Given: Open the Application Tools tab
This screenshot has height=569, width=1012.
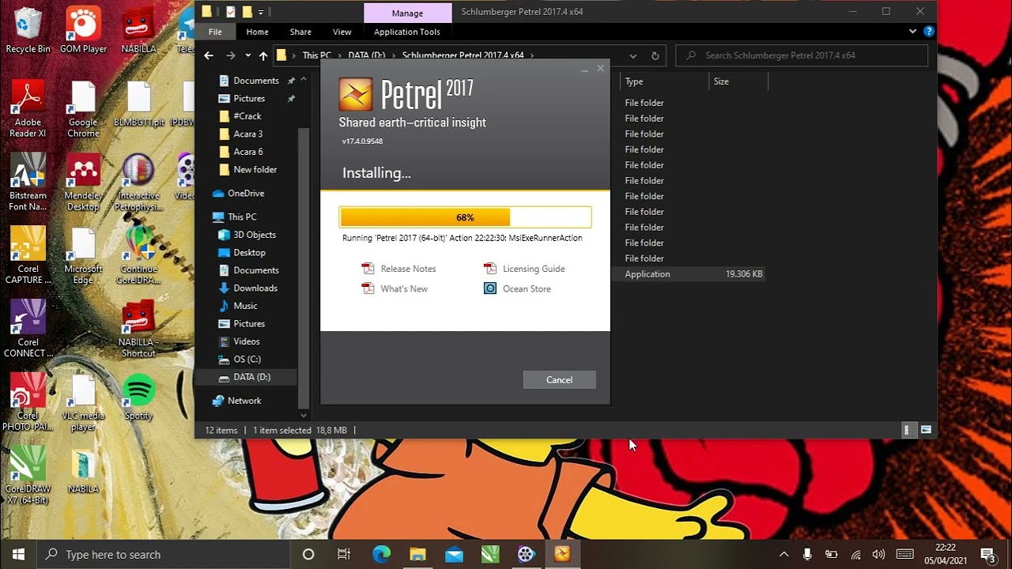Looking at the screenshot, I should 407,32.
